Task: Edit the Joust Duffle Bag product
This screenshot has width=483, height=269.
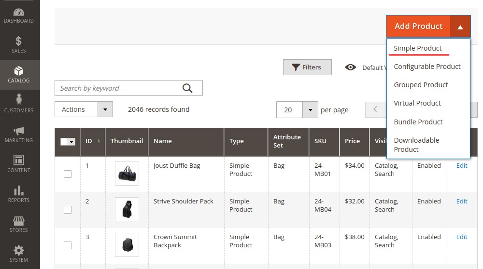Action: click(x=461, y=166)
